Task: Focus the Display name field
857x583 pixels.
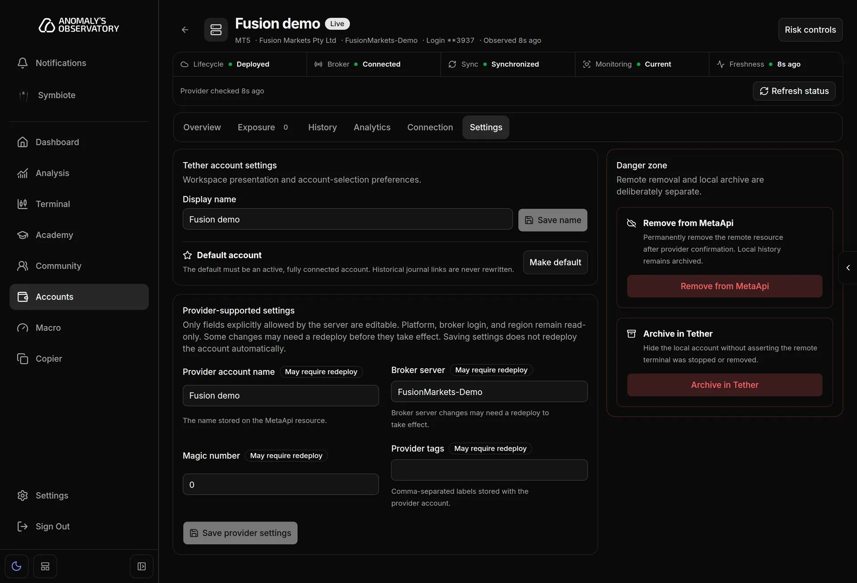Action: pos(348,219)
